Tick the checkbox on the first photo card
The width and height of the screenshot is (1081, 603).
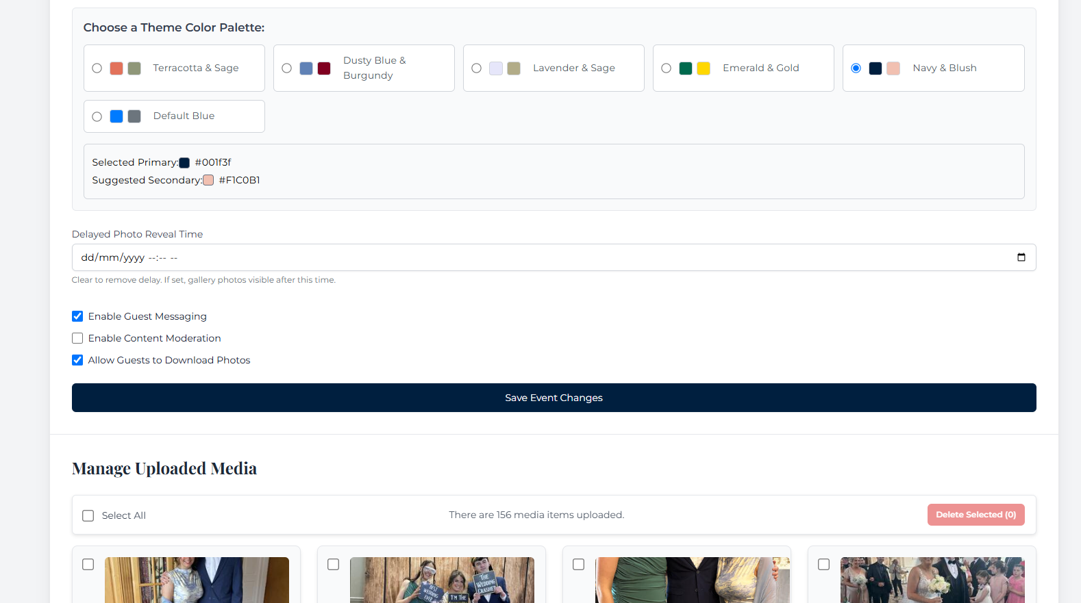pyautogui.click(x=88, y=565)
